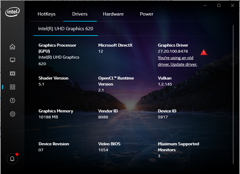The width and height of the screenshot is (240, 174).
Task: Click the vertical scrollbar on right edge
Action: pos(233,94)
